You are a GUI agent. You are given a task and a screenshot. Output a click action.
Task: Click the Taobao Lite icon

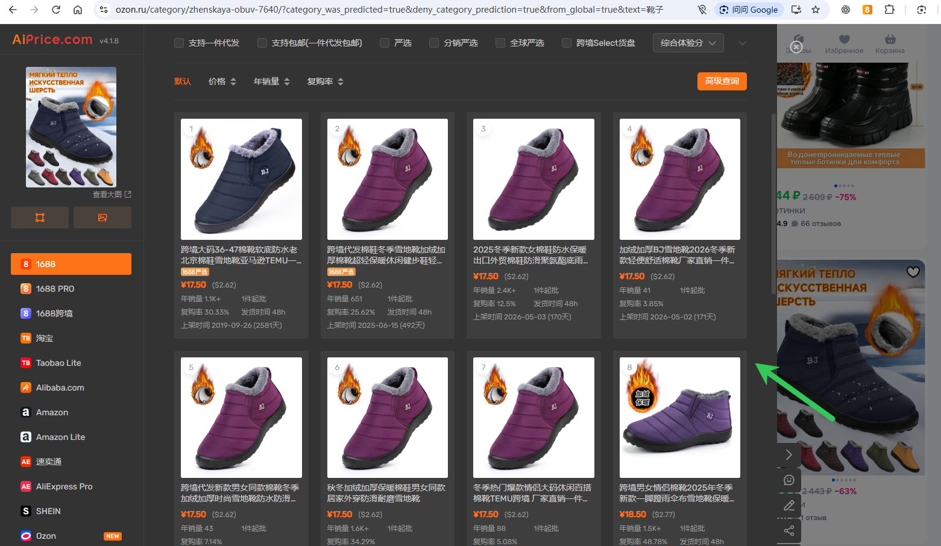tap(26, 363)
